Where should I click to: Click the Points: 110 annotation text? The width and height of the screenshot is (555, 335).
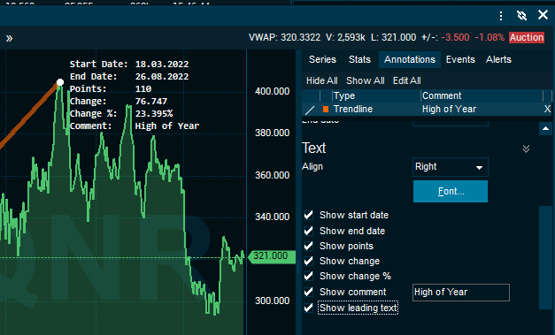(x=111, y=88)
